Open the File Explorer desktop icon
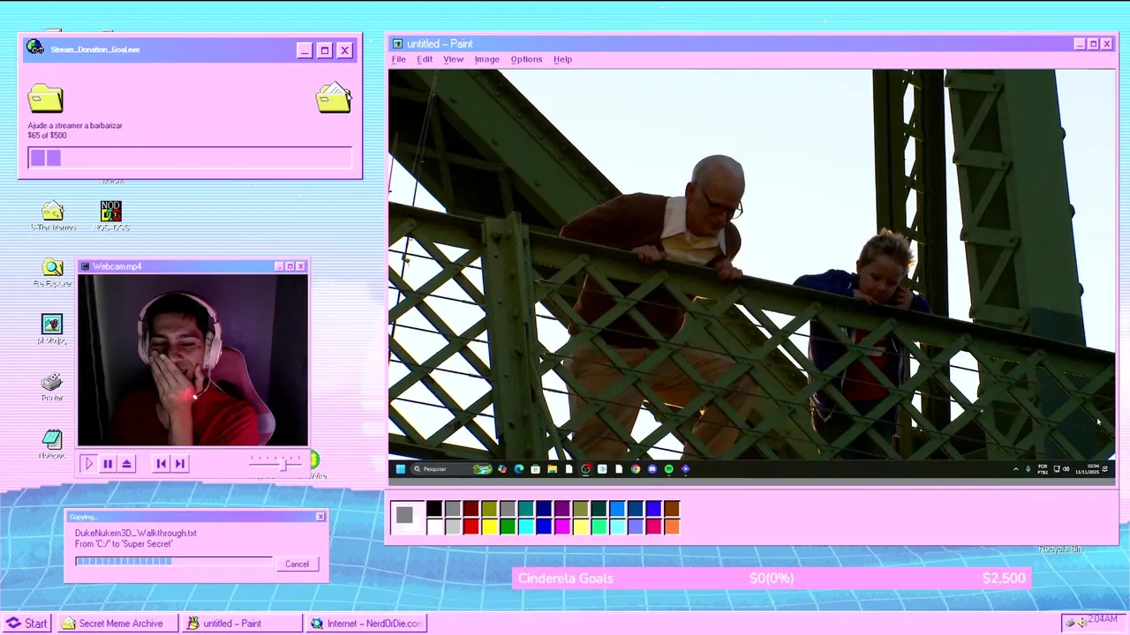Screen dimensions: 1130x635 pyautogui.click(x=52, y=273)
